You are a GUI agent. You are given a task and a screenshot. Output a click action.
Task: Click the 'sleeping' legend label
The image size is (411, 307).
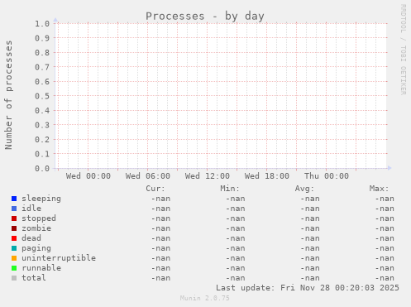coord(41,199)
